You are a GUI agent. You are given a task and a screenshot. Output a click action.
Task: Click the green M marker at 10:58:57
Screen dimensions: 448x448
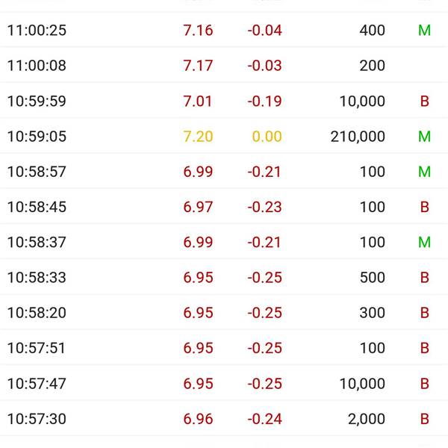pyautogui.click(x=424, y=172)
